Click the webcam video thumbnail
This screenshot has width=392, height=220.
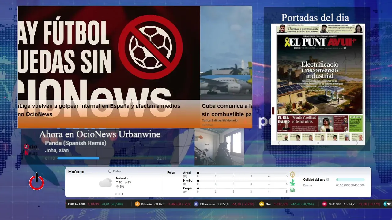pyautogui.click(x=219, y=147)
